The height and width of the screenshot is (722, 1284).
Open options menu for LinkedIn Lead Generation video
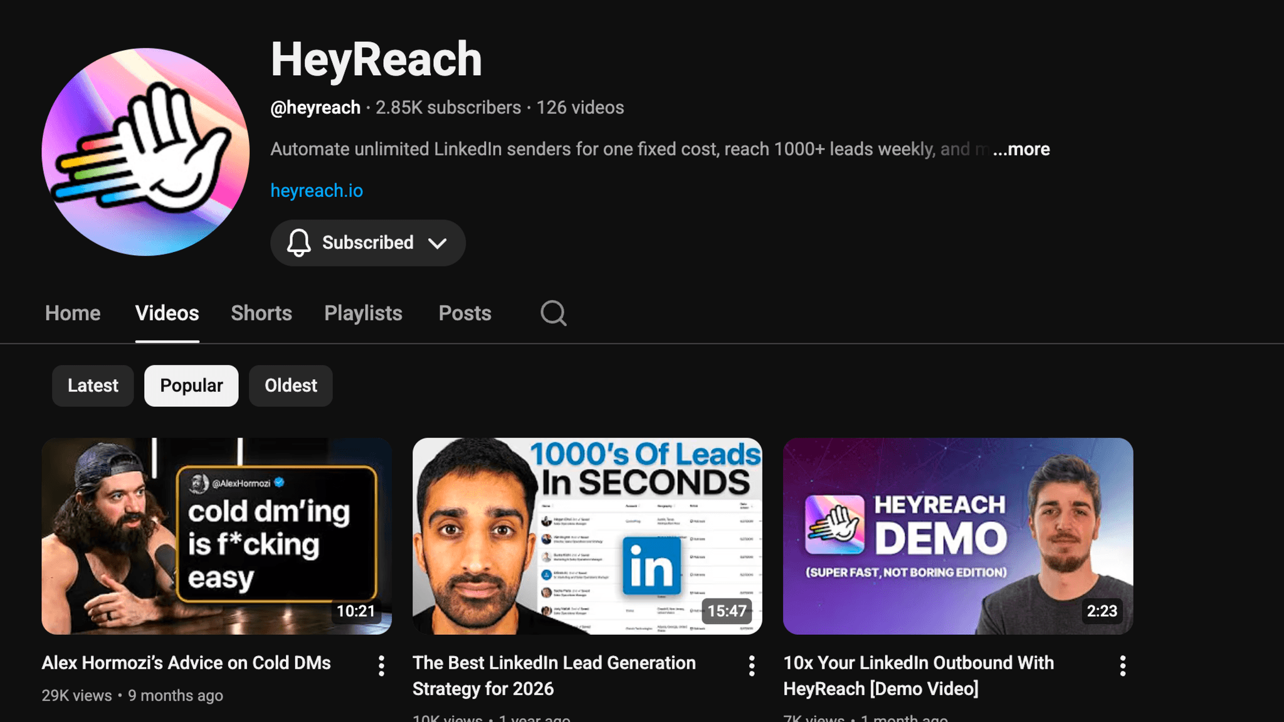[751, 666]
